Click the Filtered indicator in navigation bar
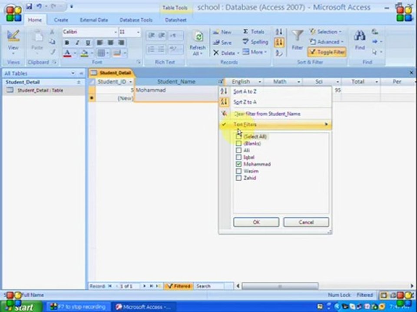417x312 pixels. coord(179,286)
